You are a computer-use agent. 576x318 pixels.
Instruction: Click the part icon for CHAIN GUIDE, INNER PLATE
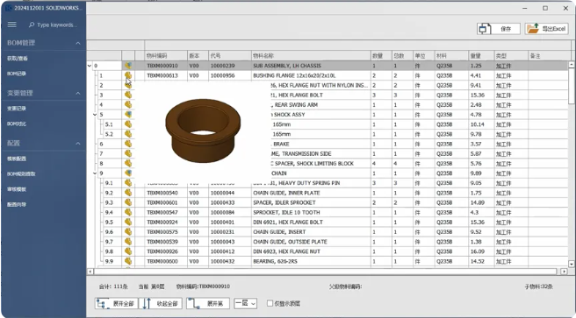tap(128, 193)
